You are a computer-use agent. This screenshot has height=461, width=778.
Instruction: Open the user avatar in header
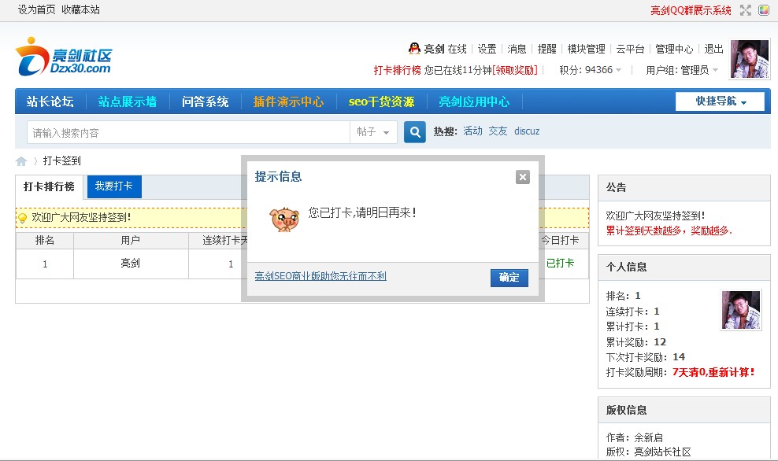[750, 59]
